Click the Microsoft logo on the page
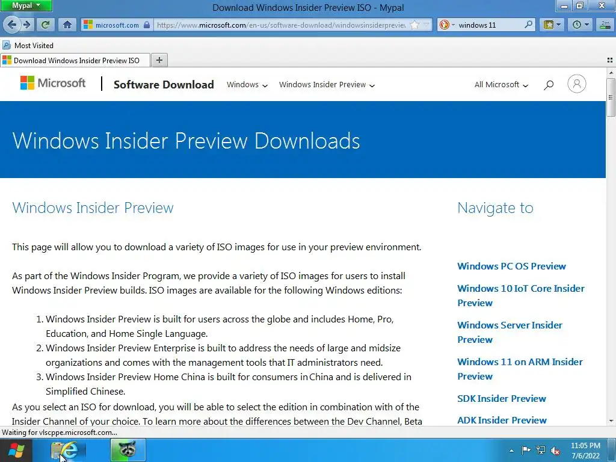616x462 pixels. [x=53, y=83]
